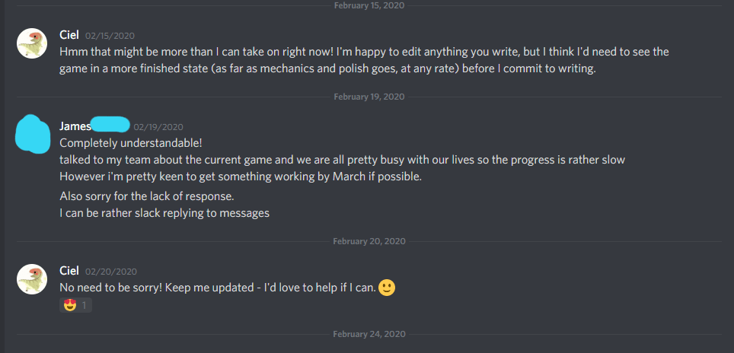Toggle the heart-eyes emoji reaction
This screenshot has width=734, height=353.
coord(75,305)
